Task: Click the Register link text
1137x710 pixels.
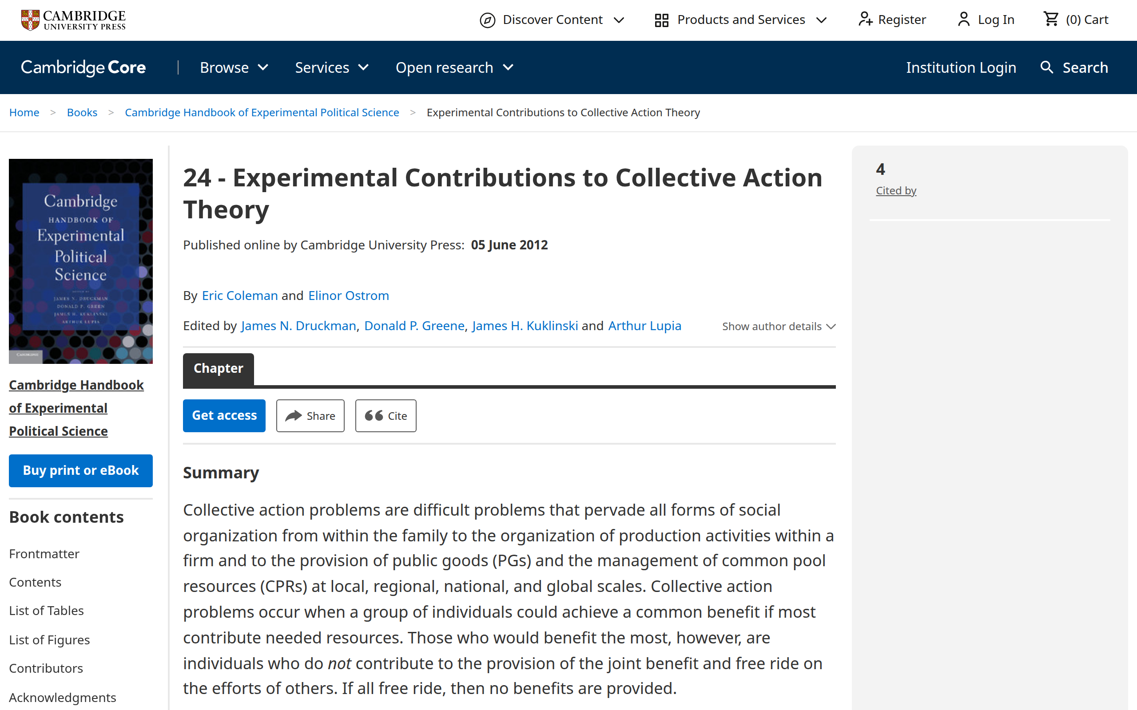Action: (902, 20)
